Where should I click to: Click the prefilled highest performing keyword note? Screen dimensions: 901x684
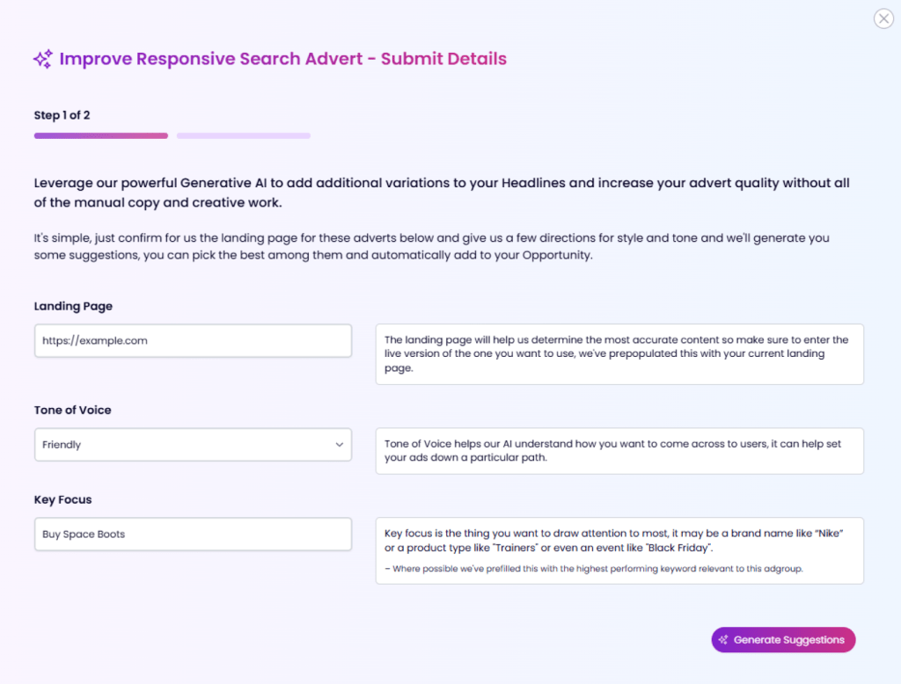[594, 569]
